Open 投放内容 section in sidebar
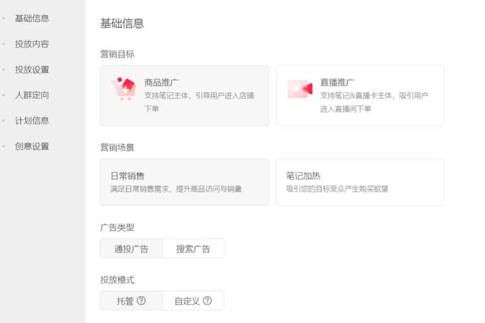Image resolution: width=485 pixels, height=323 pixels. (x=32, y=44)
